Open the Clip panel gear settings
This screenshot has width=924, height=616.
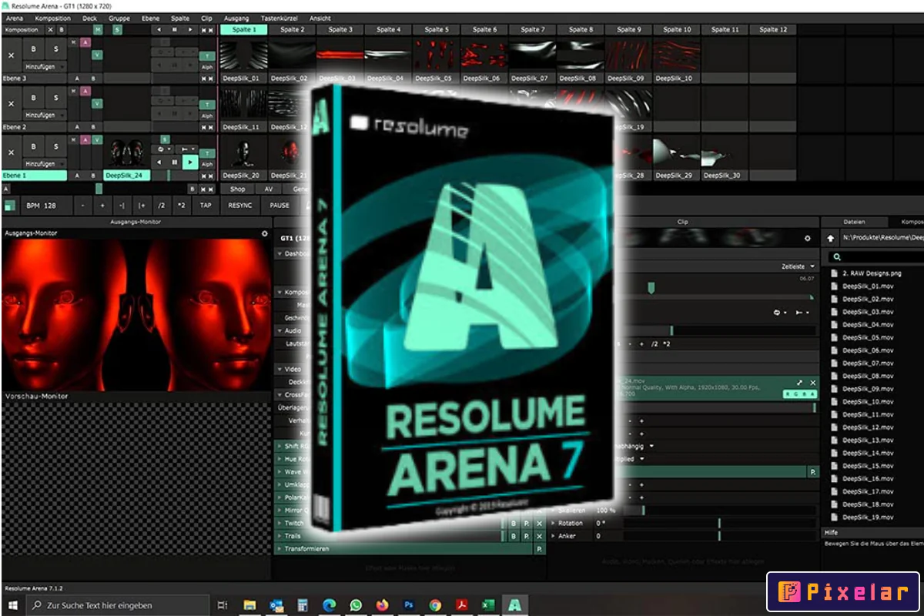point(807,239)
